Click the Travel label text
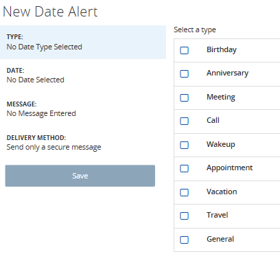The image size is (280, 254). point(218,215)
